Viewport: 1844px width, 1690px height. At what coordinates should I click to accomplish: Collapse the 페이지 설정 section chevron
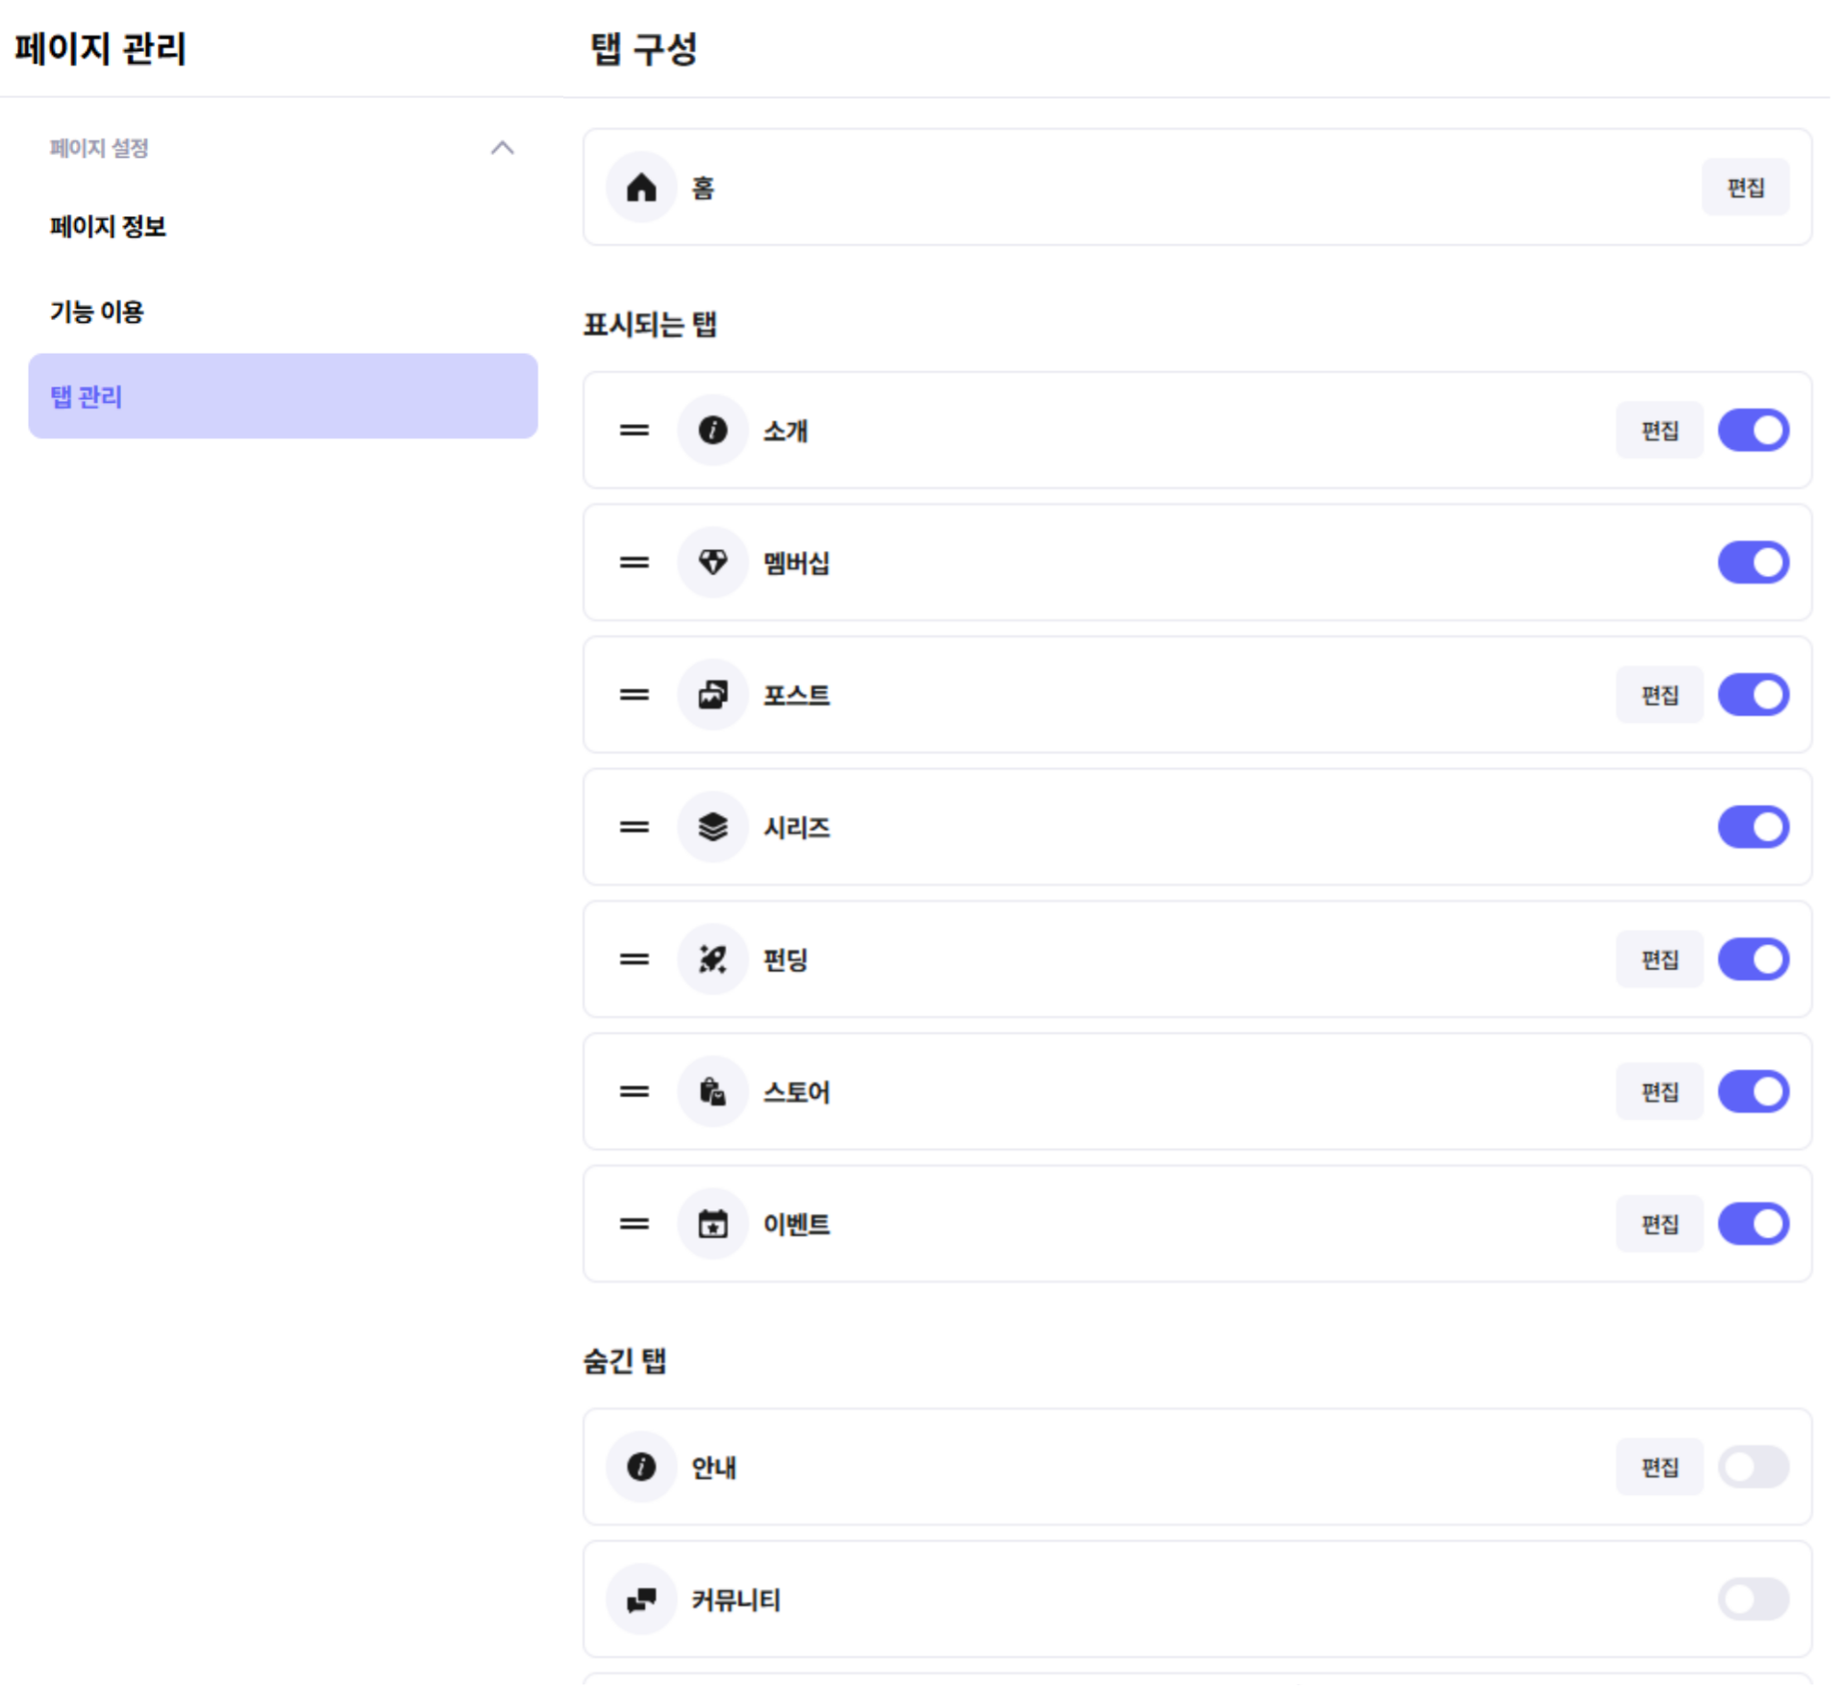[x=502, y=148]
